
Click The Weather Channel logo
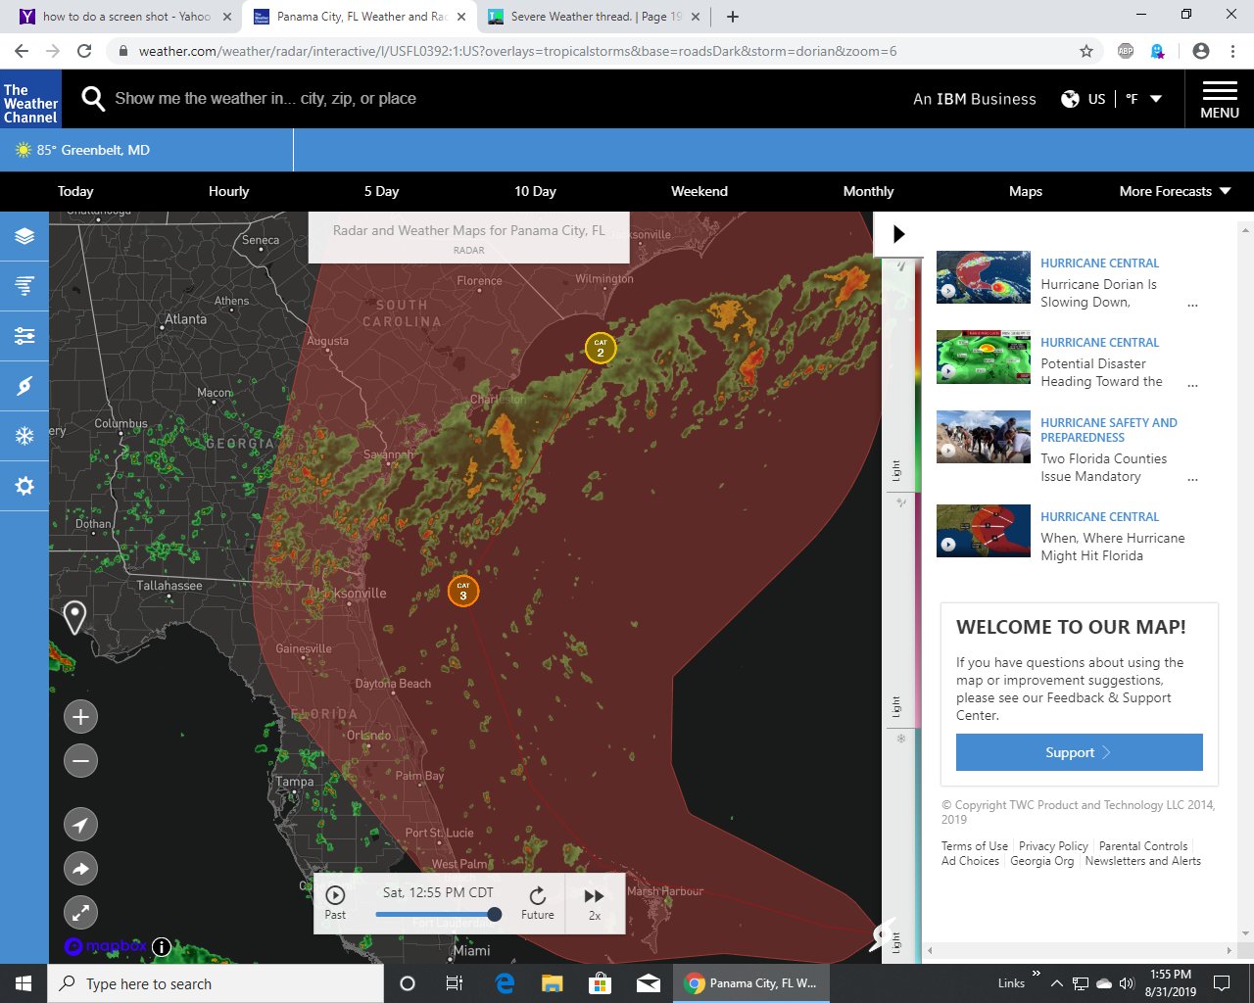pyautogui.click(x=30, y=99)
